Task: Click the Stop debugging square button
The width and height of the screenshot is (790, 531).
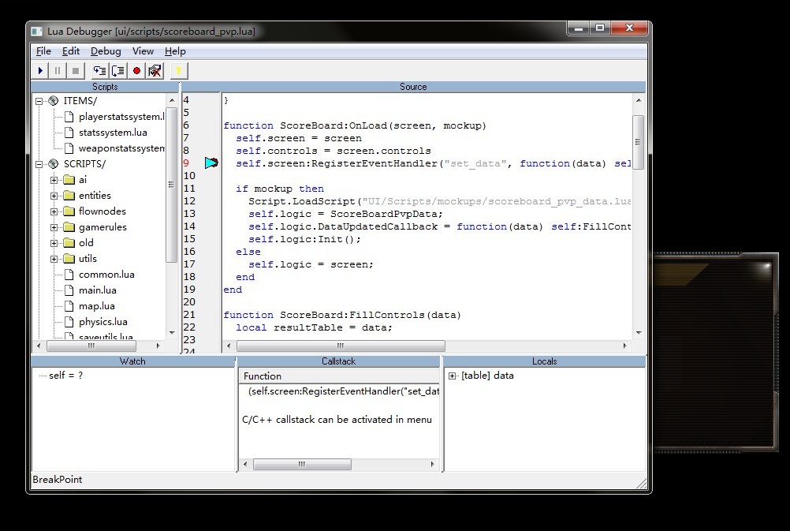Action: pos(75,71)
